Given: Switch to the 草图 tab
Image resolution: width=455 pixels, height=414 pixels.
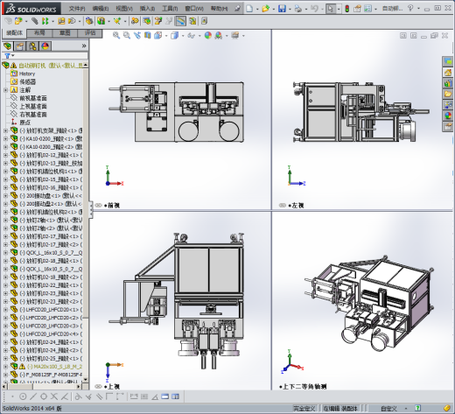Looking at the screenshot, I should (x=65, y=33).
